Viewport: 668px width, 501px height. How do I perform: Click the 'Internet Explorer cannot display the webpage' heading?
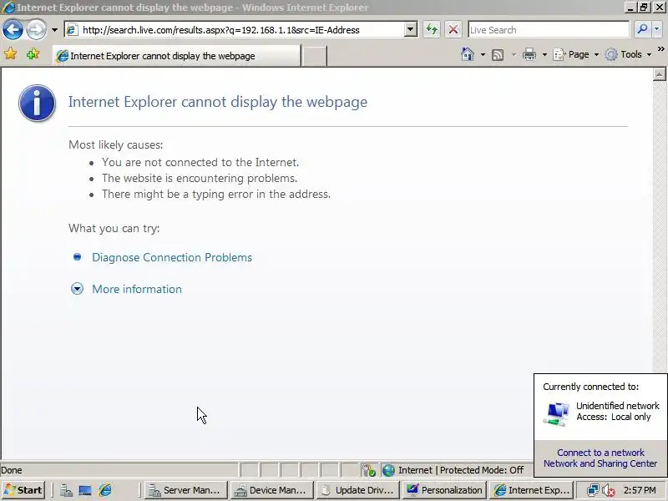click(218, 102)
